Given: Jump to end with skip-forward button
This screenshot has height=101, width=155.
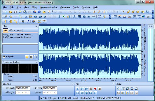Looking at the screenshot, I should click(95, 93).
